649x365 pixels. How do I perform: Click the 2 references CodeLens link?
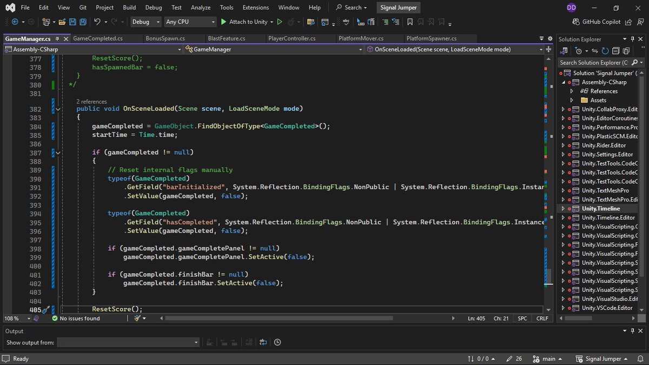[x=91, y=102]
